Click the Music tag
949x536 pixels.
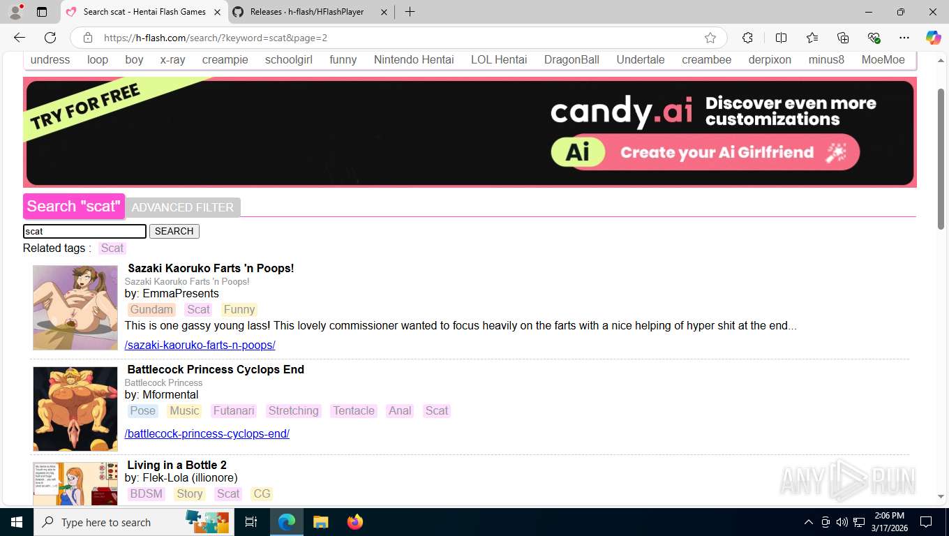click(x=185, y=411)
